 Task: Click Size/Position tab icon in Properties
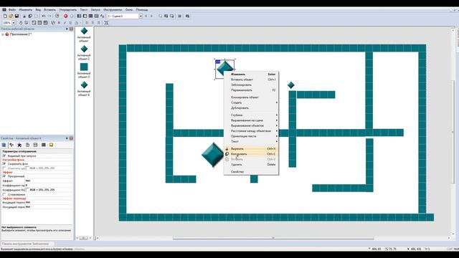pos(11,145)
